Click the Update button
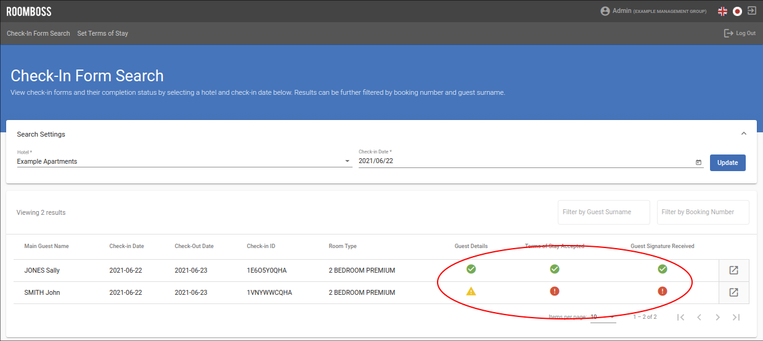Viewport: 763px width, 341px height. coord(727,162)
